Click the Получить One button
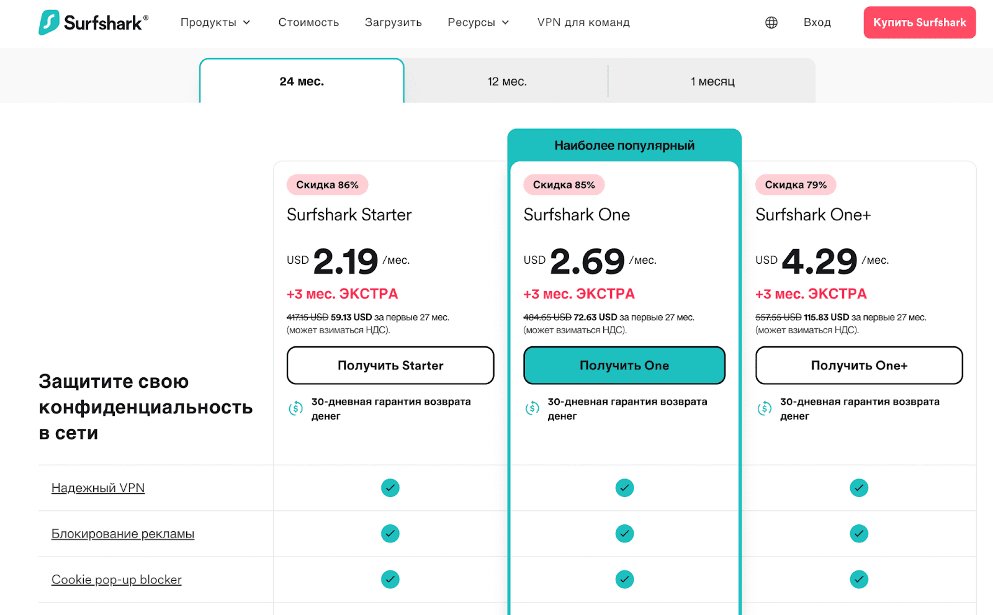993x615 pixels. pos(624,366)
